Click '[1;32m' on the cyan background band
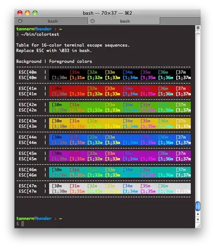Viewport: 215px width, 248px height. point(95,175)
